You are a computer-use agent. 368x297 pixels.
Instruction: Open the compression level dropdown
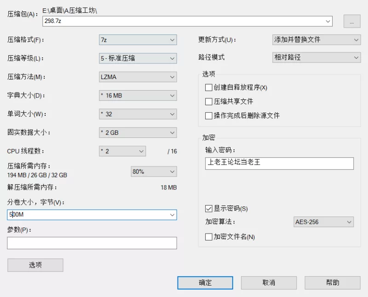click(138, 58)
